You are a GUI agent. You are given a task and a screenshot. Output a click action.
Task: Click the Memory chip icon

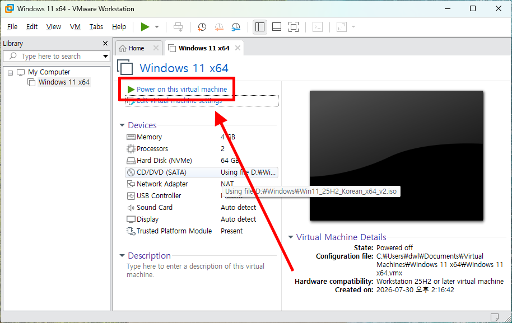131,137
